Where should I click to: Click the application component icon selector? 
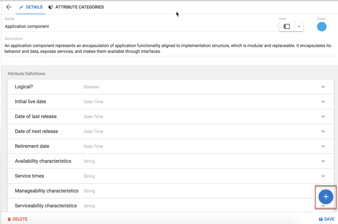point(287,26)
